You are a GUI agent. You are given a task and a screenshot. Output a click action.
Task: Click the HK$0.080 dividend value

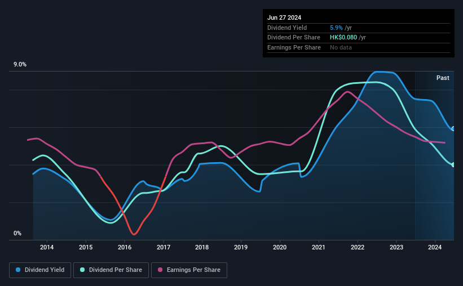point(343,38)
